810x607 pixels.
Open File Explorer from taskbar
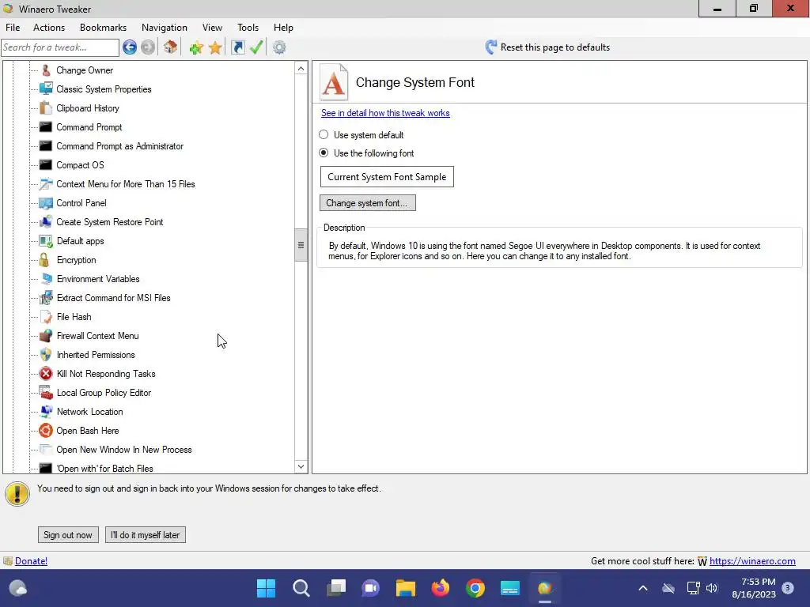[x=406, y=588]
